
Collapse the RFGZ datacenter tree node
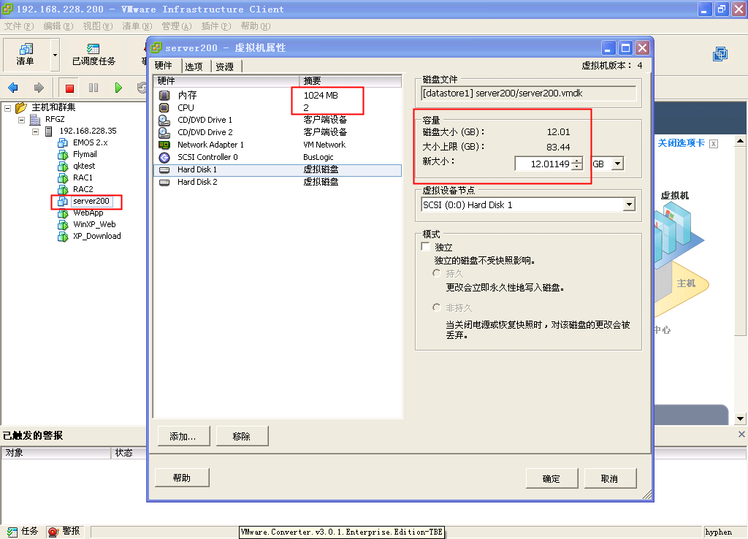point(22,120)
